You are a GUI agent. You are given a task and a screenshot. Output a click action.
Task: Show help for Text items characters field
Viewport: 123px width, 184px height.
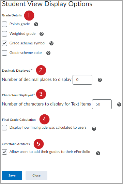click(x=119, y=104)
